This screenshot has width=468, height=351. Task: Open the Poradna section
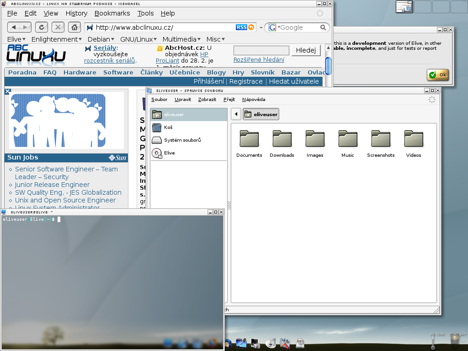click(22, 73)
